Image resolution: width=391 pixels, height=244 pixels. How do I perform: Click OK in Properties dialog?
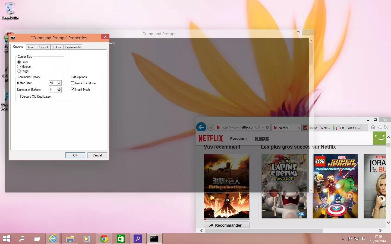coord(75,155)
